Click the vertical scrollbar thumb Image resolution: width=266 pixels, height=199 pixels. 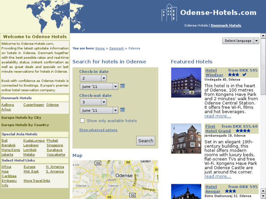click(263, 66)
